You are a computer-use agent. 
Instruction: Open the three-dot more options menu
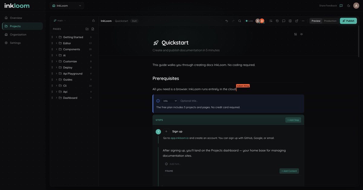(303, 21)
